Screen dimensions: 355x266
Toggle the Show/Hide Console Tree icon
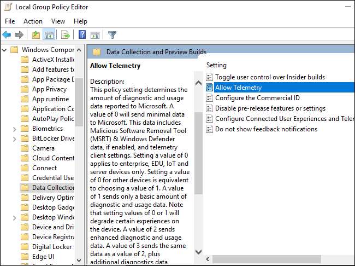pos(49,35)
